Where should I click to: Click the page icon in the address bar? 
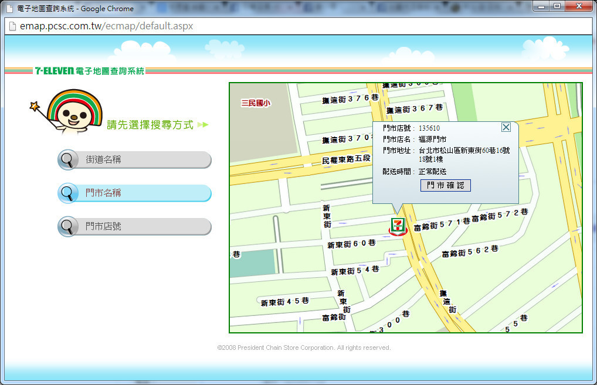click(x=12, y=26)
